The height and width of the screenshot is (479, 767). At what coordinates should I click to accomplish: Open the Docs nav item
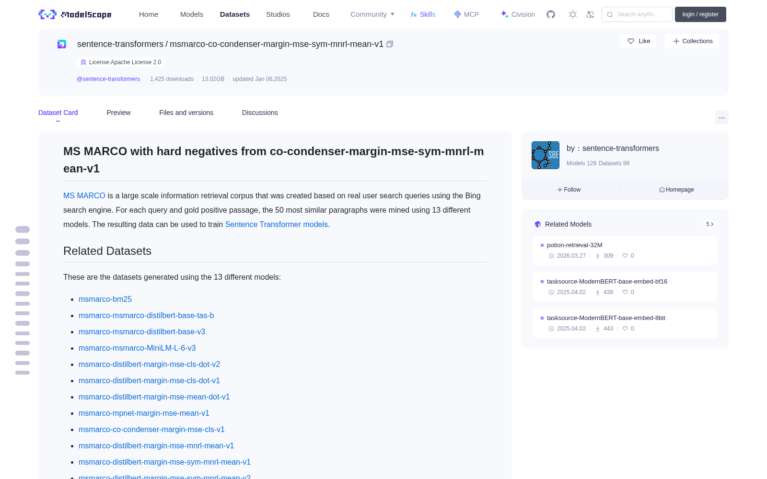click(x=321, y=14)
